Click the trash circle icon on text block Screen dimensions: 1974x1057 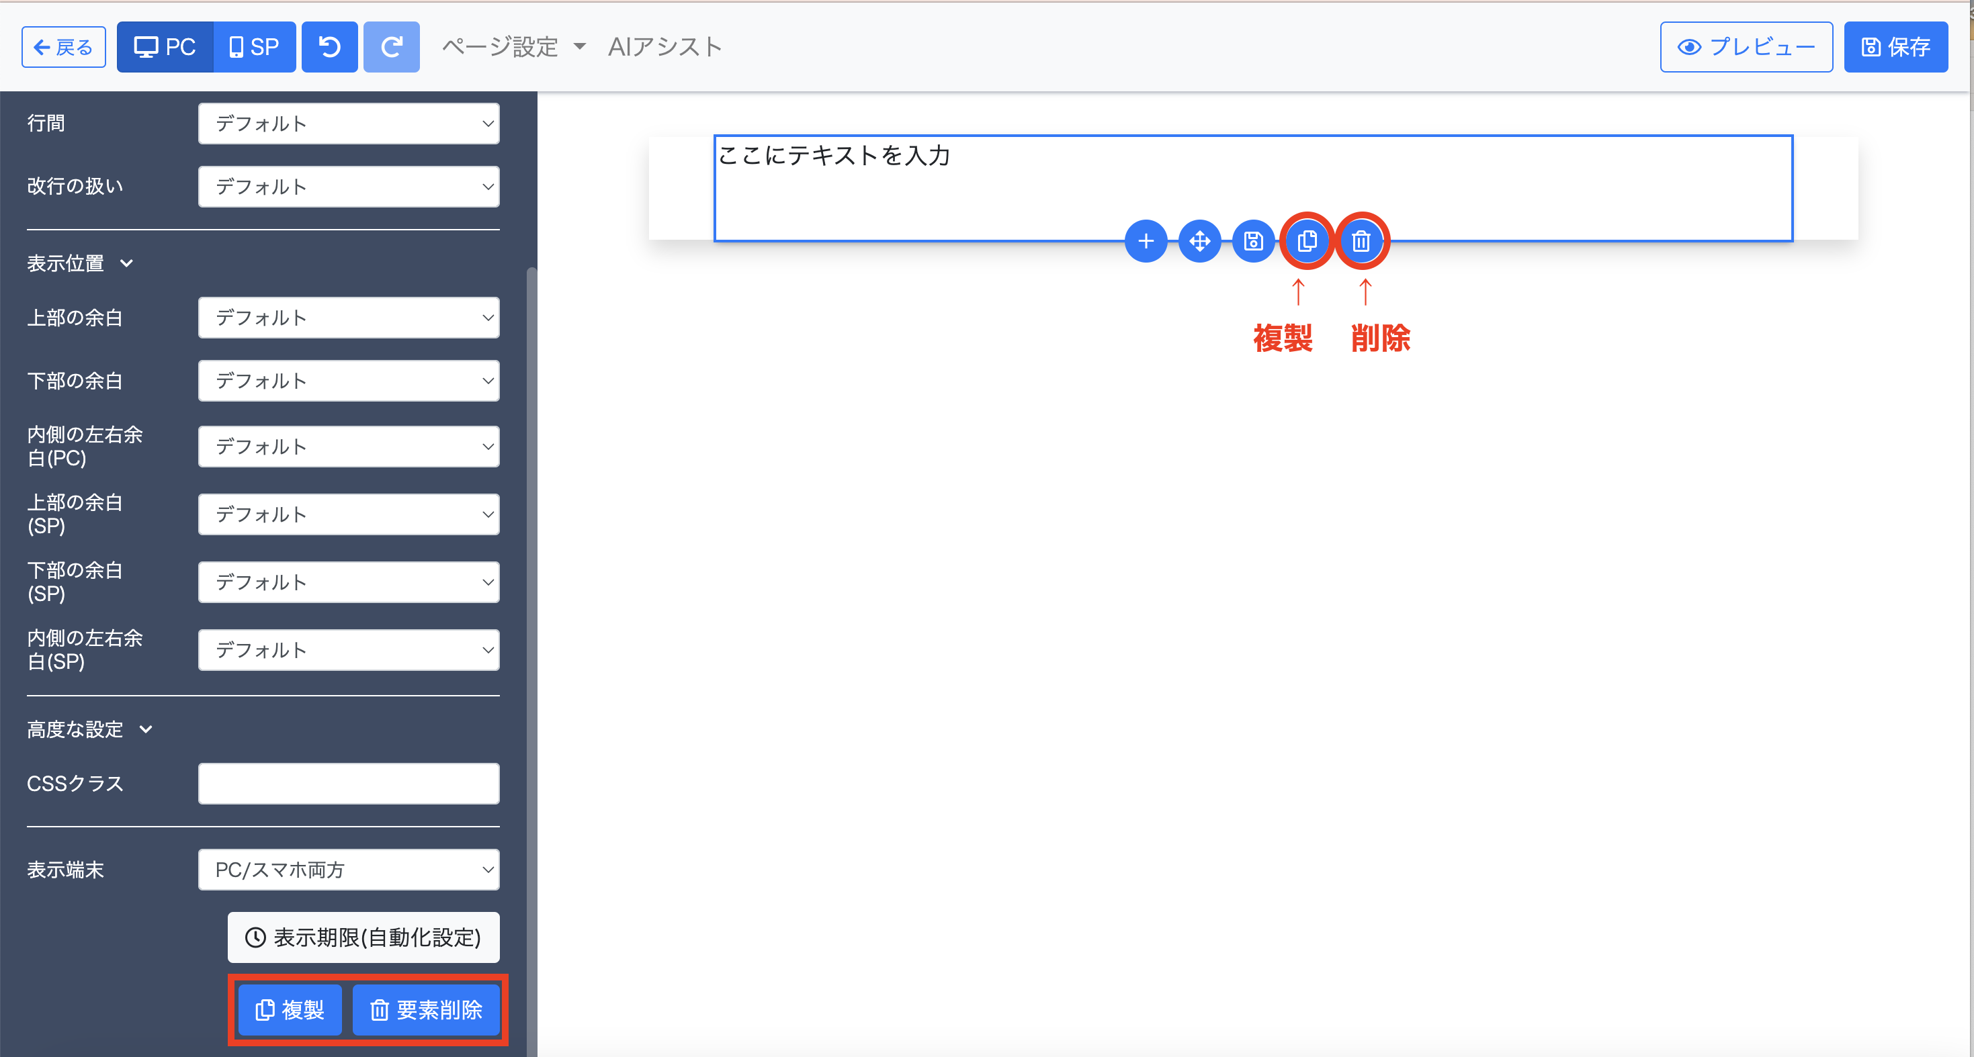(1361, 241)
